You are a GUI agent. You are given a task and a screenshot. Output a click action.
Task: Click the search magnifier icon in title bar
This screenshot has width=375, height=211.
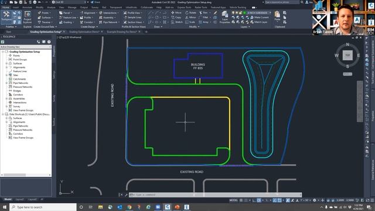(302, 2)
